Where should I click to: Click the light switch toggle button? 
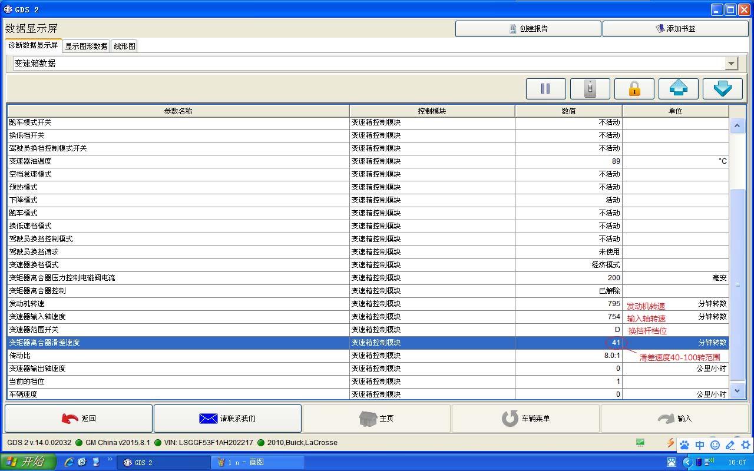[x=590, y=89]
